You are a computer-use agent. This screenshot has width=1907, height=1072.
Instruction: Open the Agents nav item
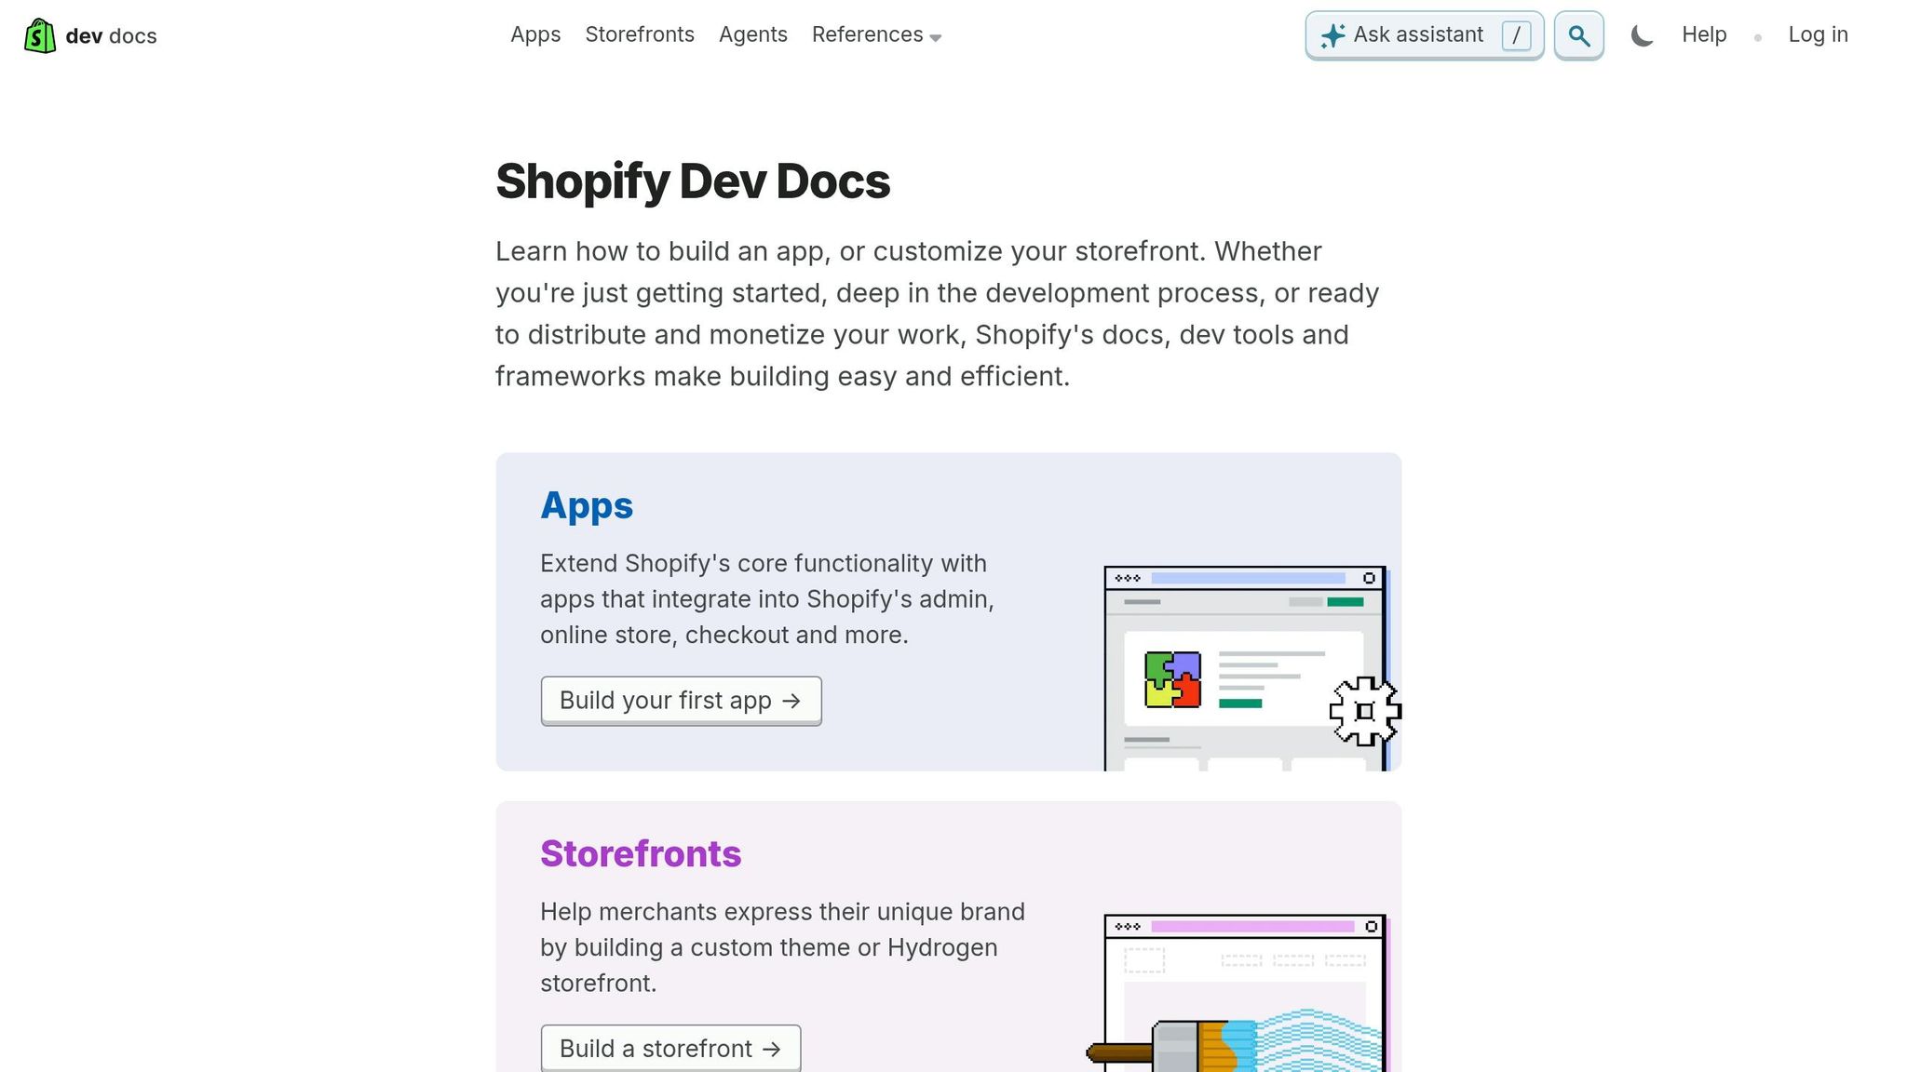753,34
